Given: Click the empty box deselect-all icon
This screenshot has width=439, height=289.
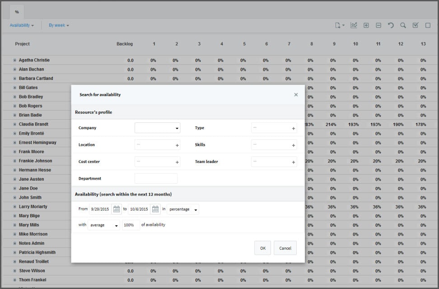Looking at the screenshot, I should click(x=428, y=25).
